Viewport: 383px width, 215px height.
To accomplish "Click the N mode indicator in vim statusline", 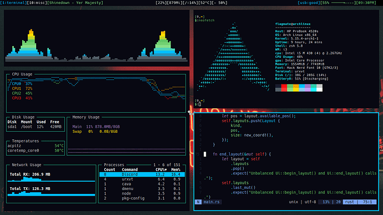I will 198,202.
